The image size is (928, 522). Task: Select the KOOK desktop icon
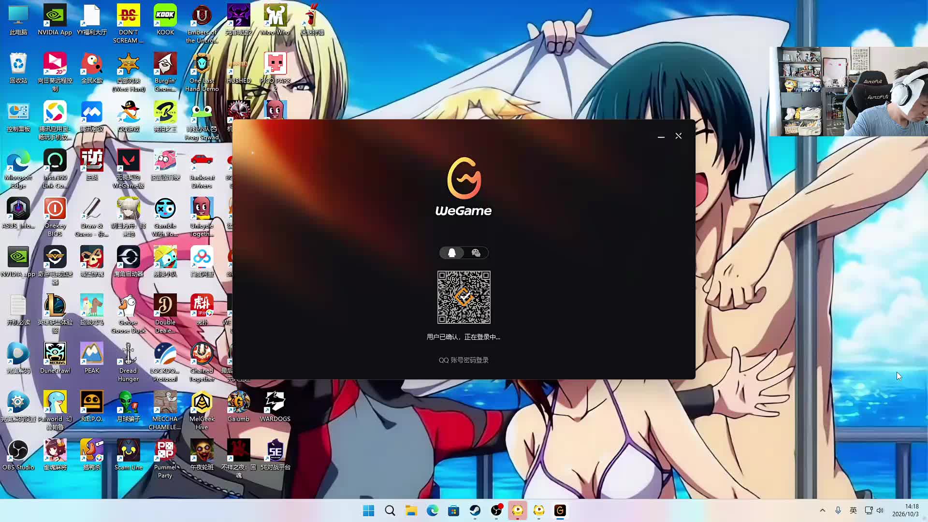click(165, 20)
